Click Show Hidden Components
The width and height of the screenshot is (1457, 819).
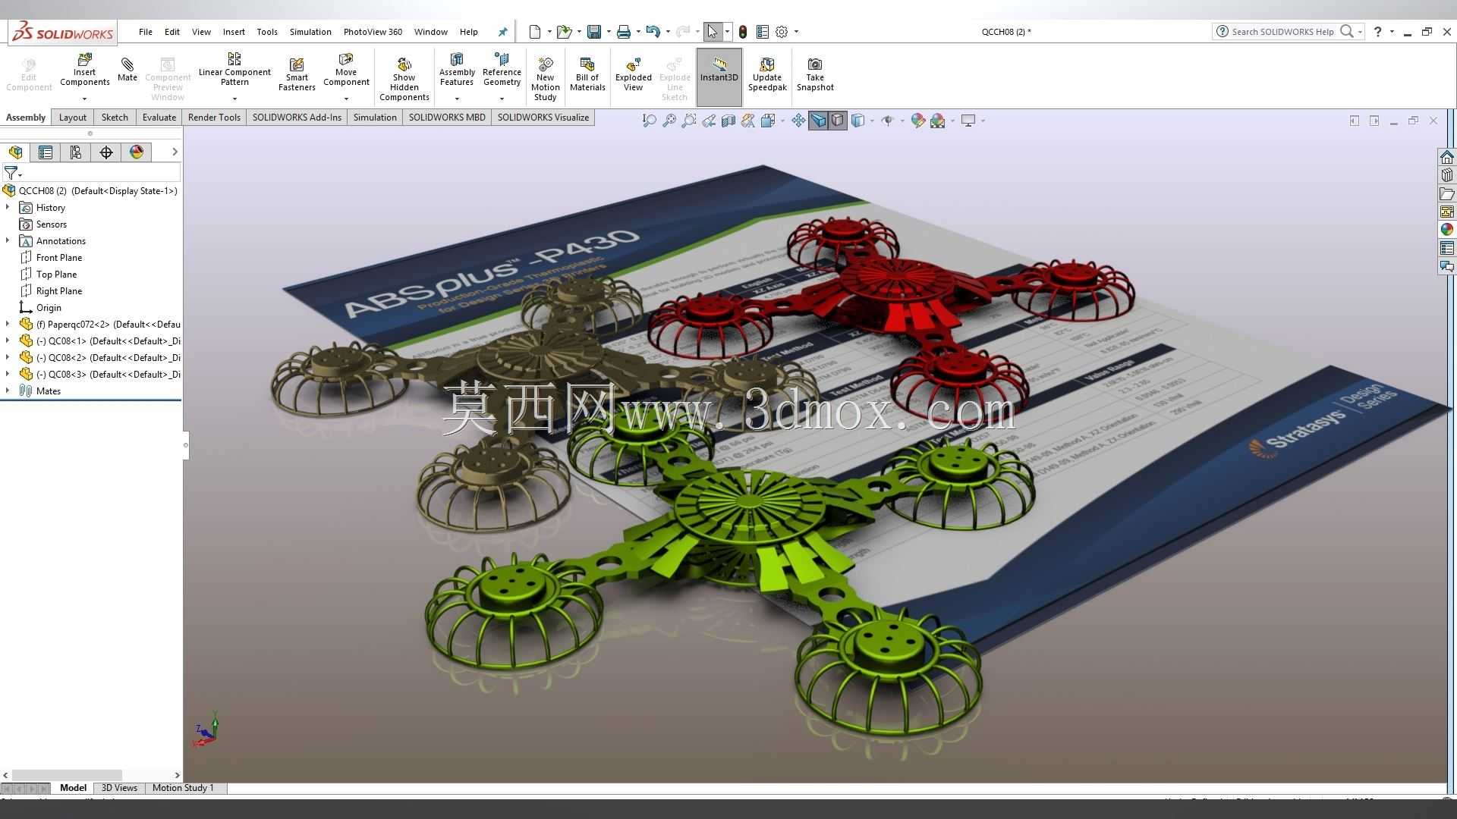pyautogui.click(x=404, y=78)
